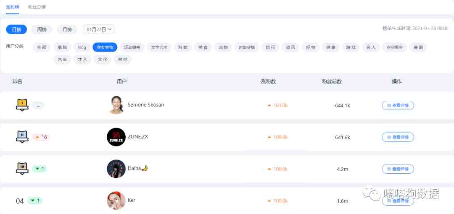Image resolution: width=454 pixels, height=214 pixels.
Task: Click the bronze third-place rank badge
Action: 22,168
